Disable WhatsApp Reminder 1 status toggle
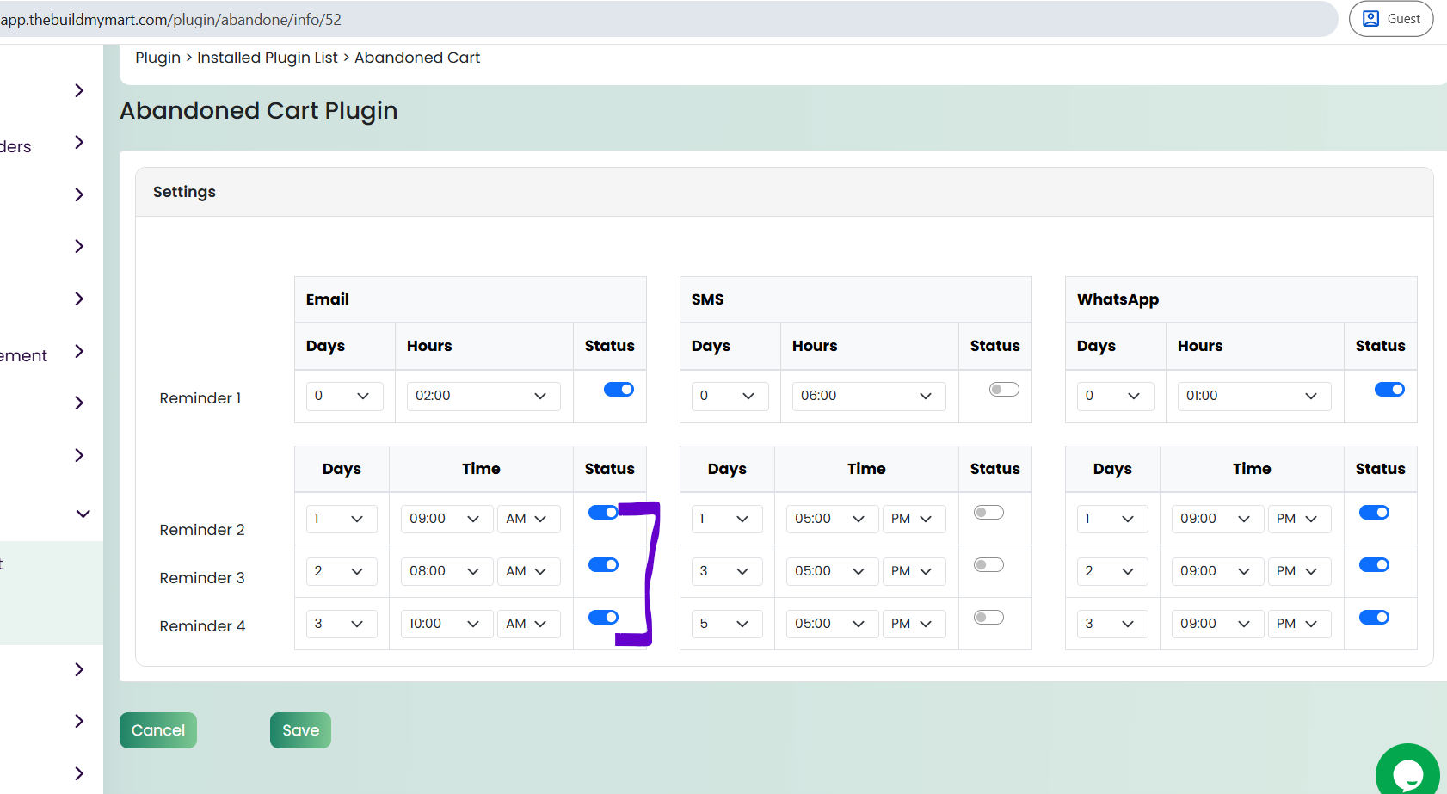This screenshot has height=794, width=1447. (x=1389, y=390)
